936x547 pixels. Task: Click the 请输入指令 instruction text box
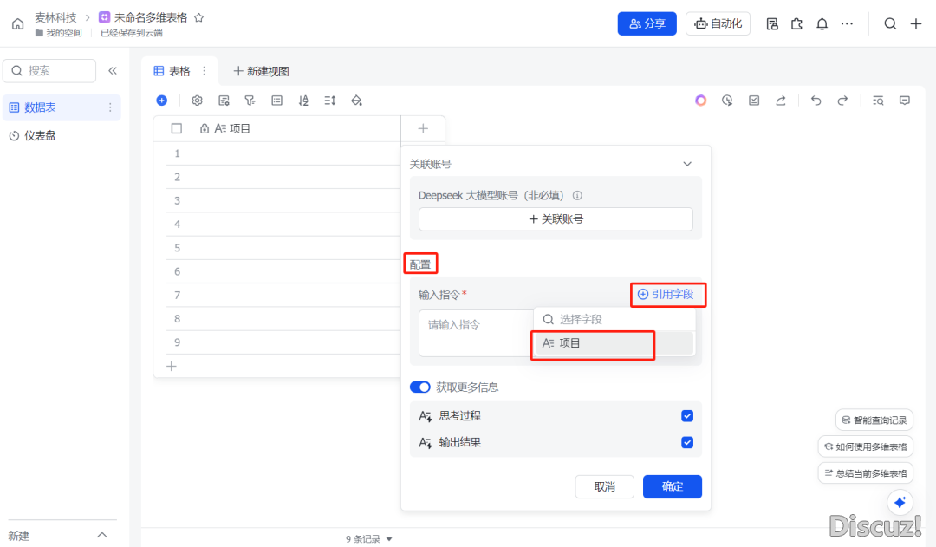[476, 333]
